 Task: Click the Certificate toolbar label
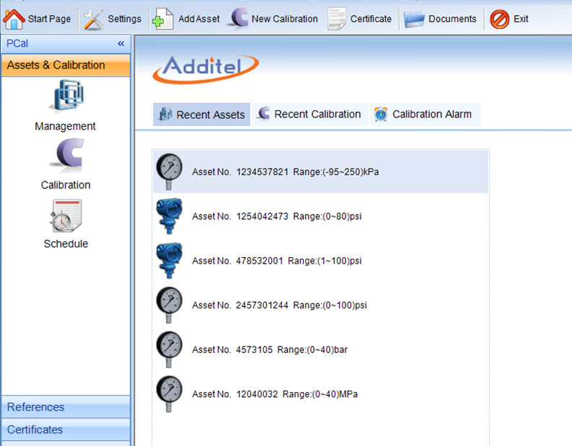click(x=371, y=19)
